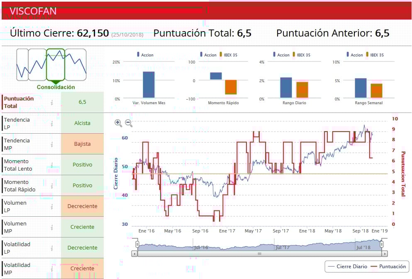Click the 6,5 Puntuación Total table cell
The width and height of the screenshot is (412, 279).
point(82,102)
